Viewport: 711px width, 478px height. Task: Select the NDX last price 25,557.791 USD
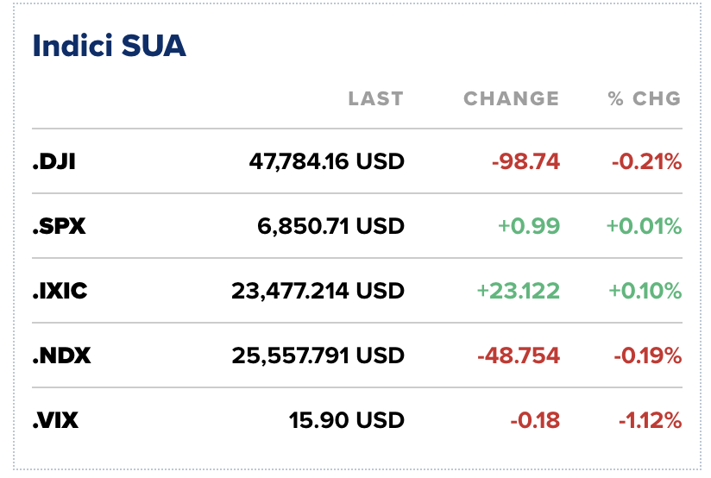click(x=318, y=355)
